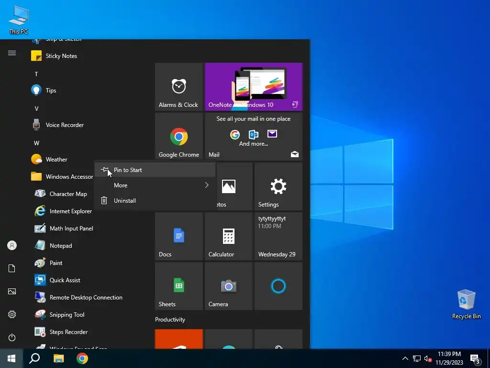Open the user account icon in sidebar
490x368 pixels.
[x=12, y=245]
